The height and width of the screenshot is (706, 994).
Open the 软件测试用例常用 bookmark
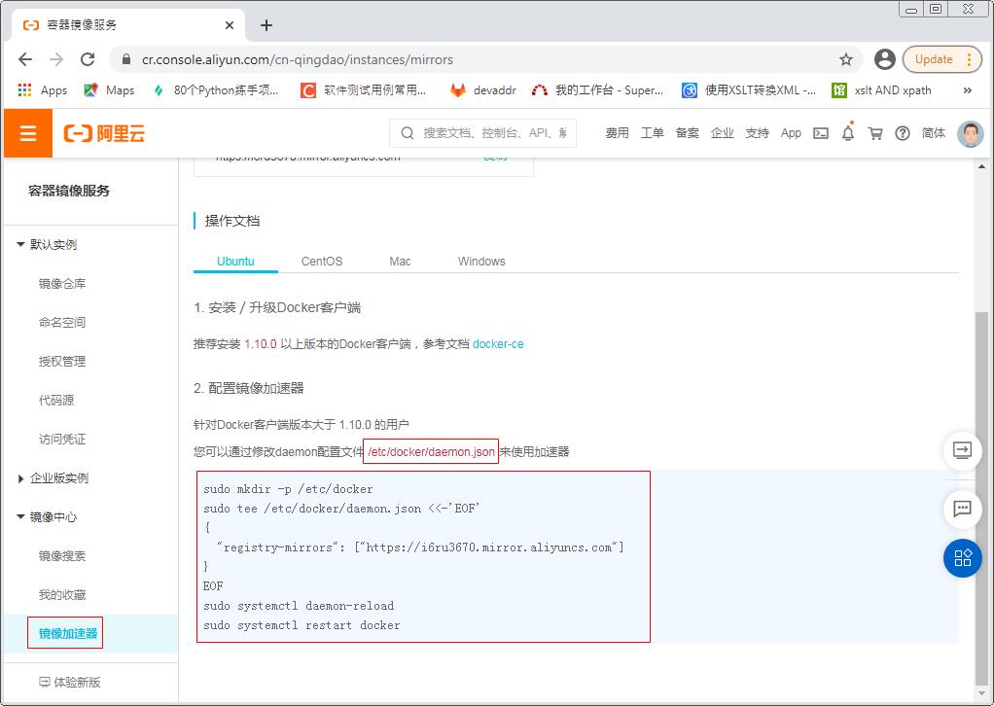(x=363, y=90)
